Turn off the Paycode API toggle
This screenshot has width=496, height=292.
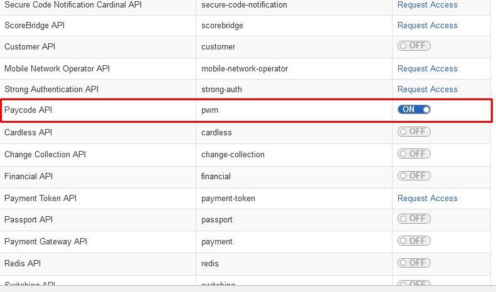414,109
